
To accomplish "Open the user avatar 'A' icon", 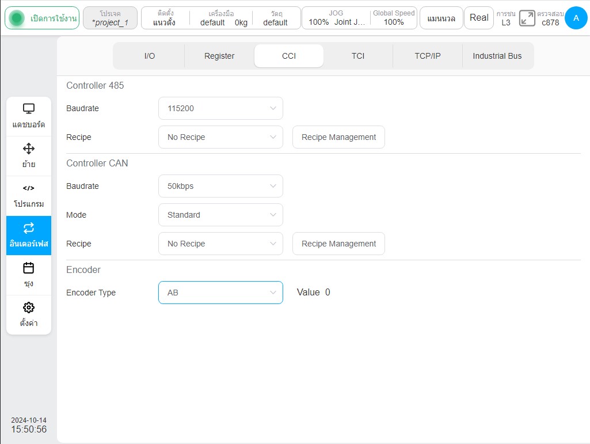I will coord(576,18).
